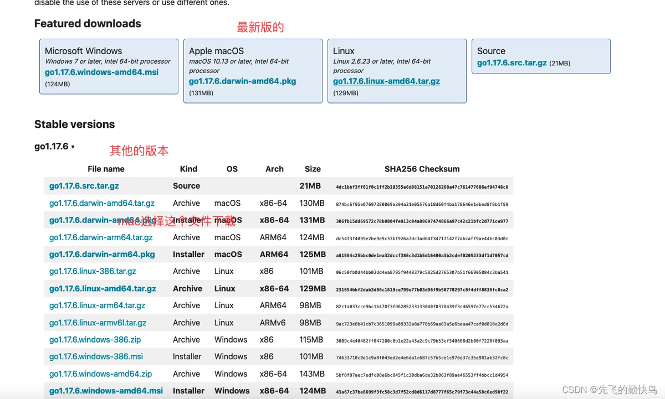The image size is (665, 399).
Task: Click the "Featured downloads" heading
Action: (x=88, y=23)
